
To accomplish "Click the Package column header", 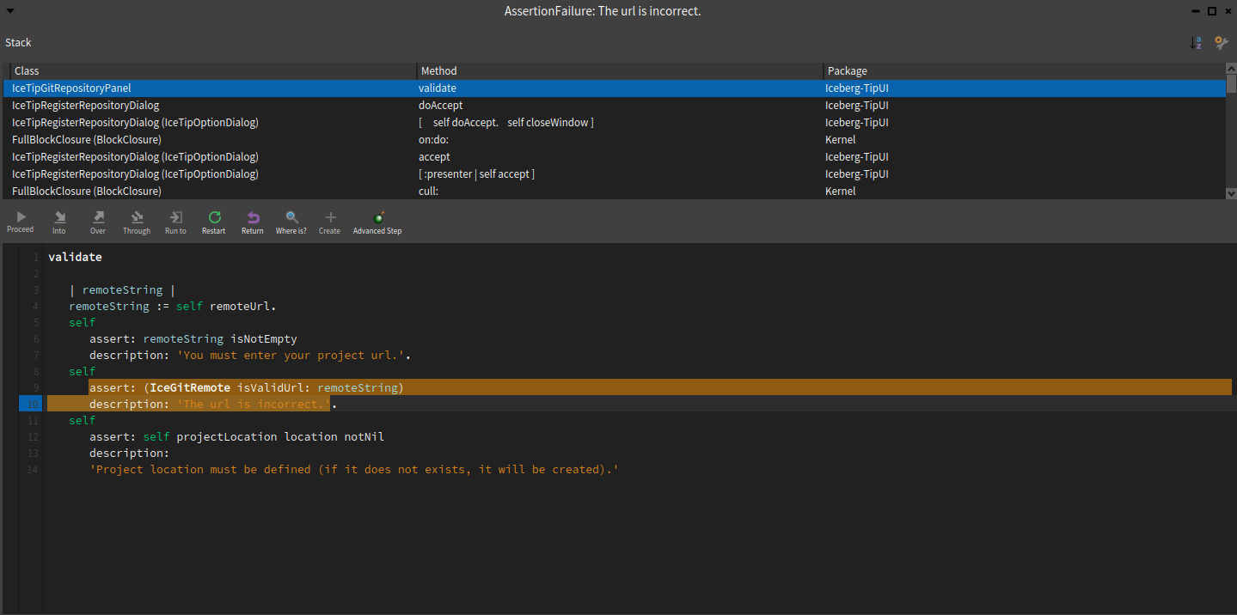I will 1025,70.
